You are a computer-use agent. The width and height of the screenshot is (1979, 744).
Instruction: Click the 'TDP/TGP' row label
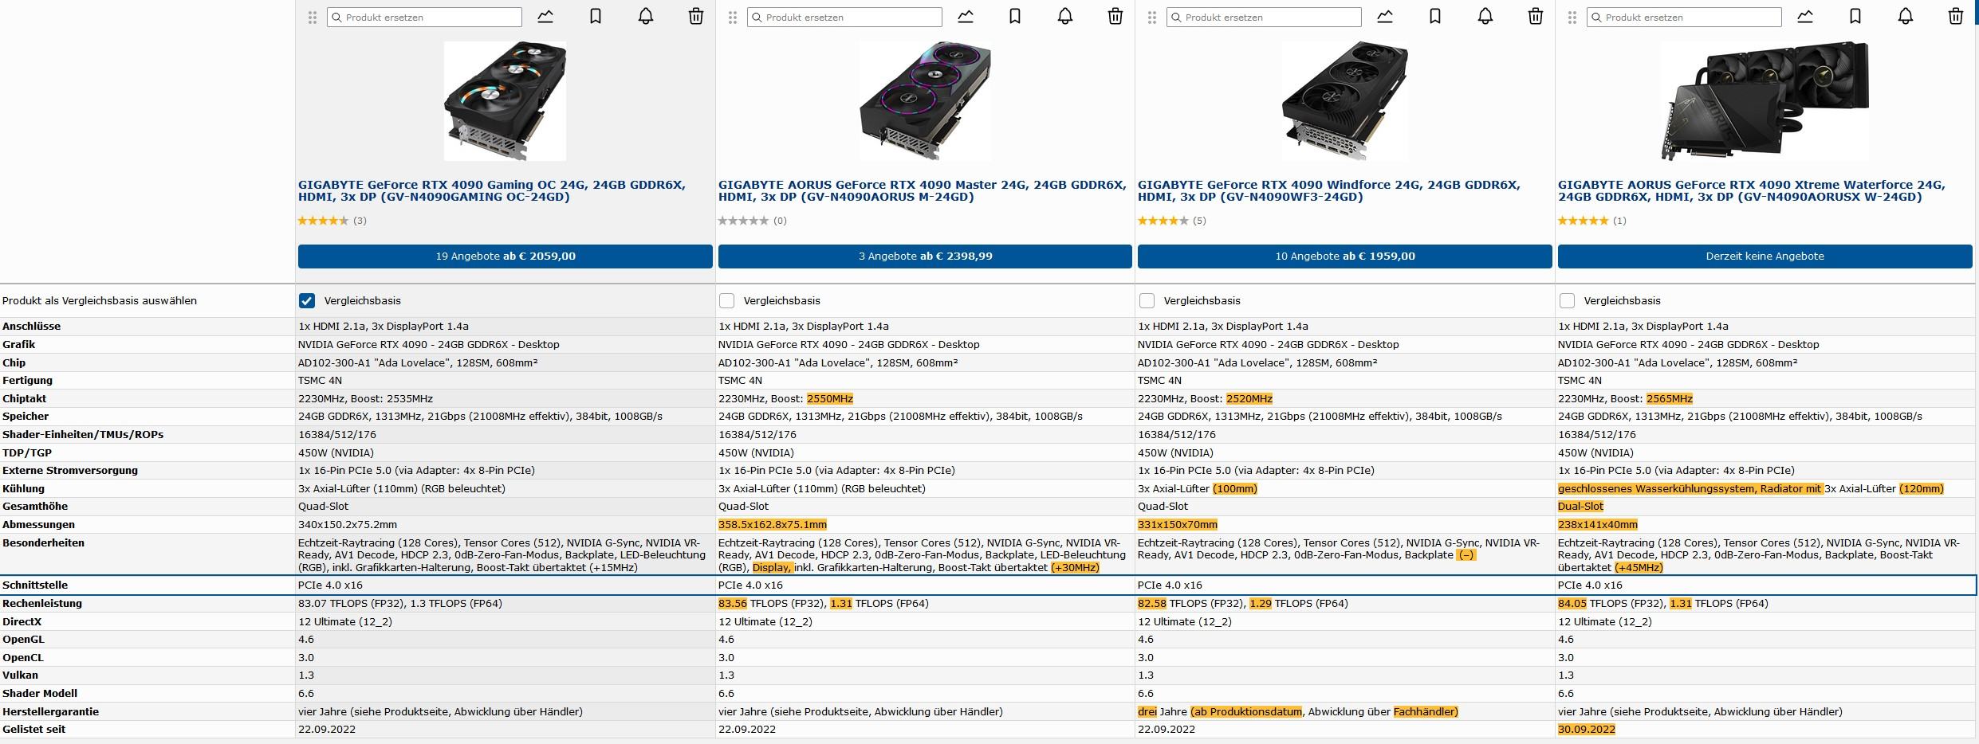click(x=27, y=452)
